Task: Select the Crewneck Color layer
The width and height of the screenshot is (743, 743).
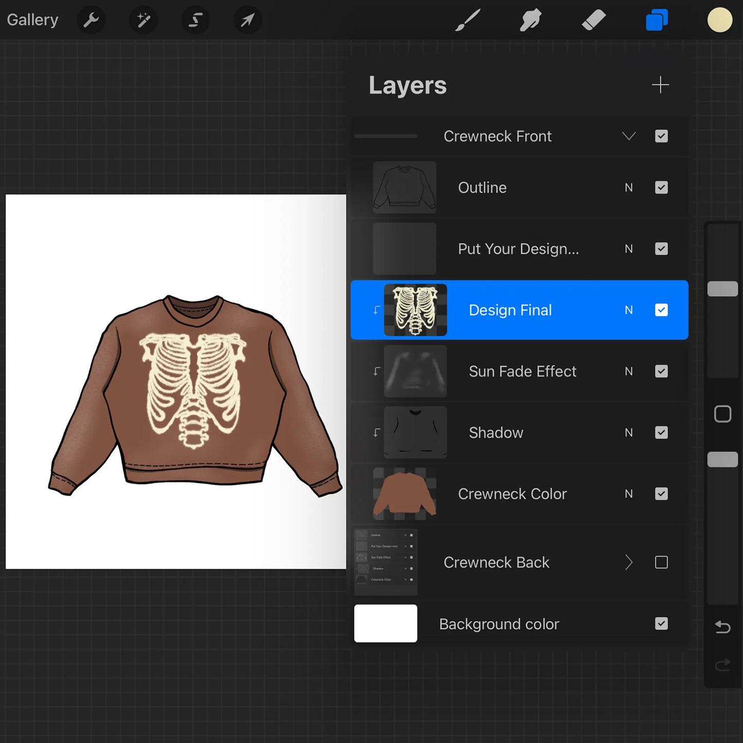Action: [512, 494]
